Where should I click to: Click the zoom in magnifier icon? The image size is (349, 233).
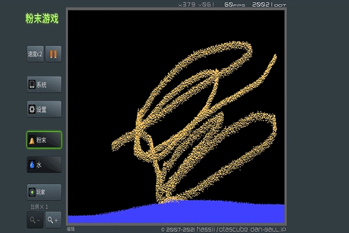coord(53,220)
